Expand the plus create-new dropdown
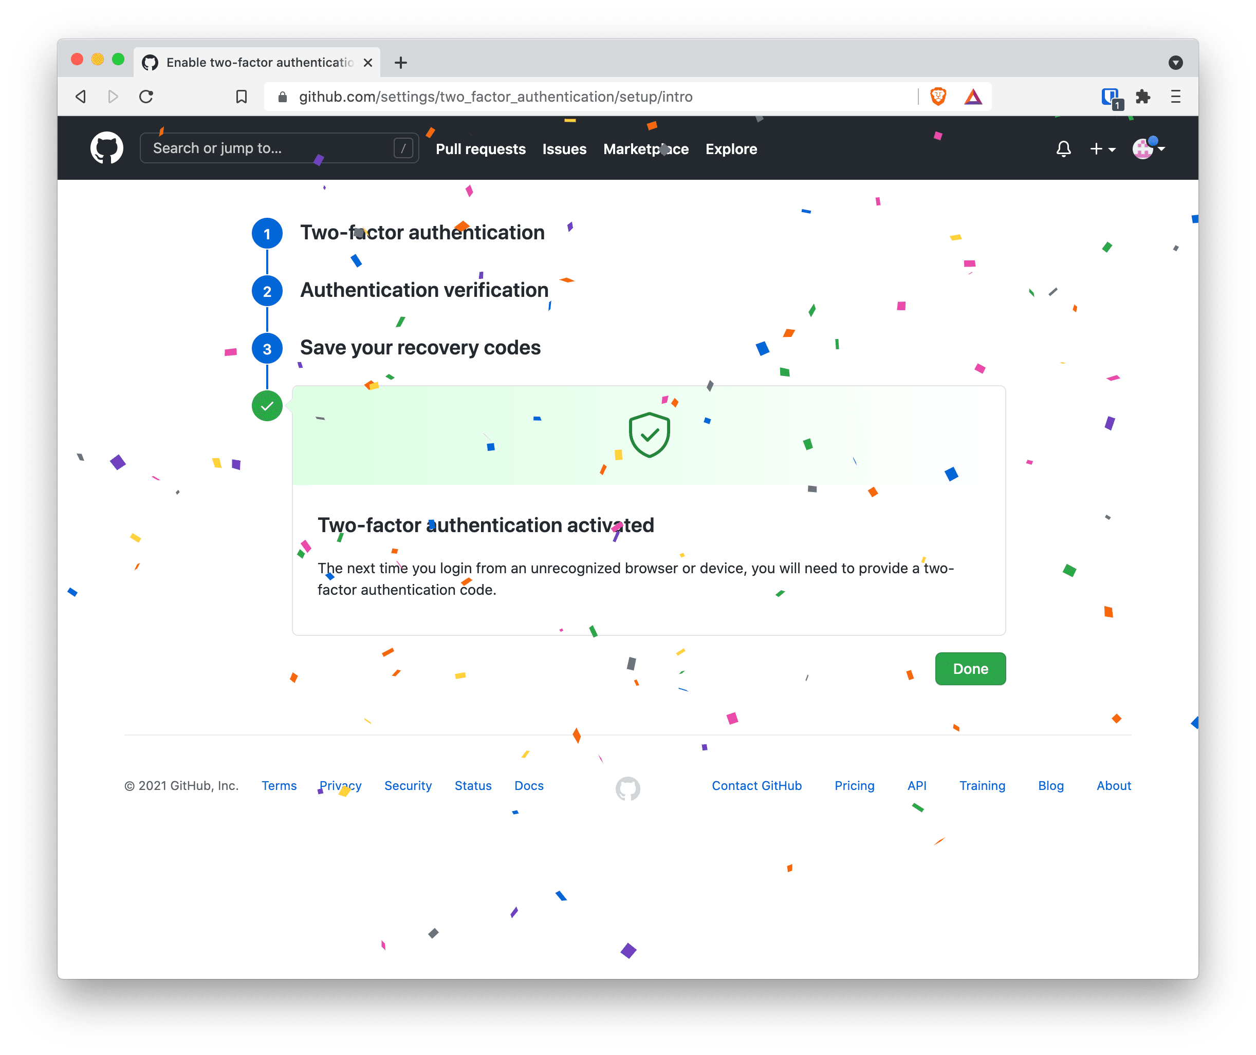 pos(1102,149)
